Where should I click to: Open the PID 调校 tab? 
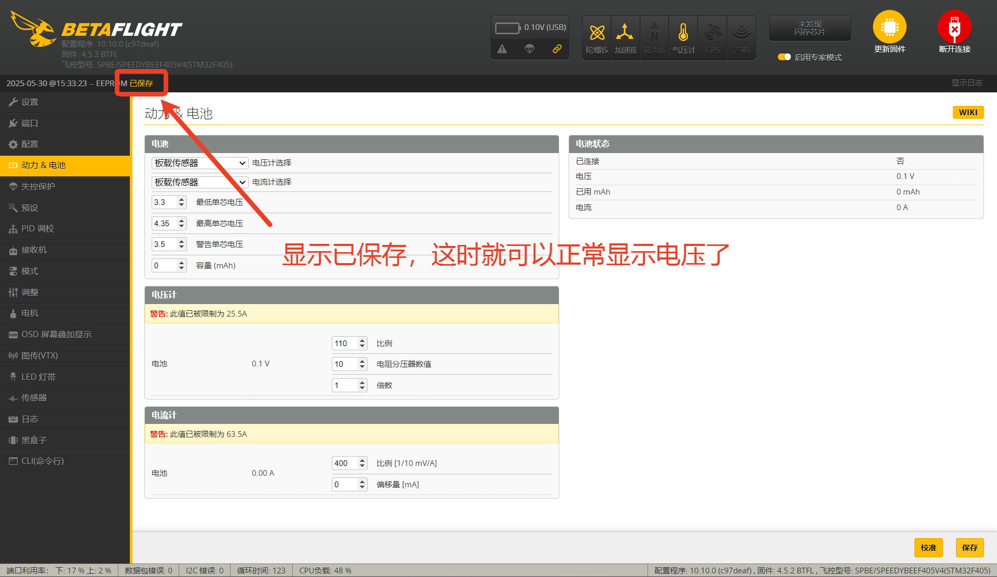coord(65,229)
